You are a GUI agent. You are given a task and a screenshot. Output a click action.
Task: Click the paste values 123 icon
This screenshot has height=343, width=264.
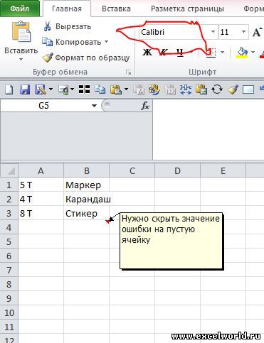(x=170, y=89)
